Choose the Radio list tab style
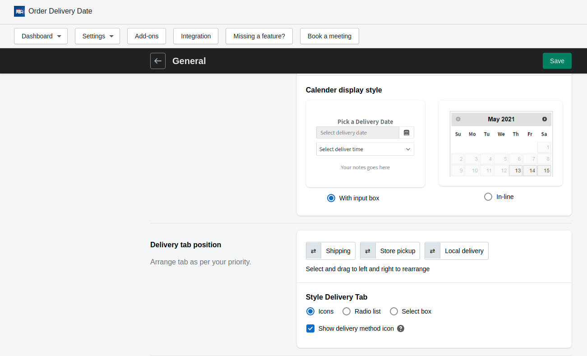This screenshot has height=356, width=587. [x=347, y=311]
